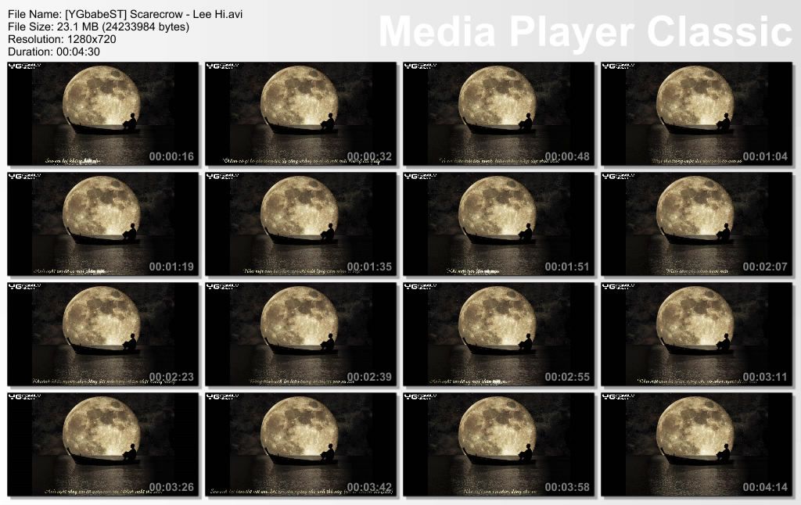Select the thumbnail stamped 00:00:48
This screenshot has height=505, width=801.
pyautogui.click(x=498, y=114)
